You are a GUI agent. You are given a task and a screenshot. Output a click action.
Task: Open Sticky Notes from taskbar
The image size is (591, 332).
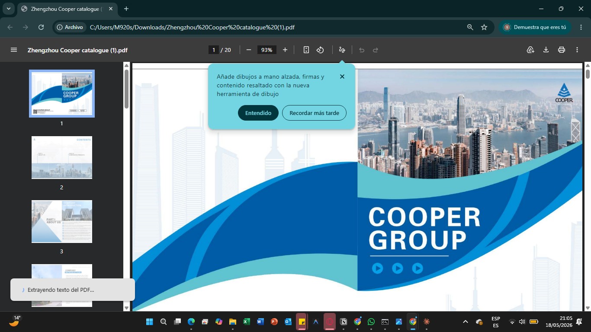tap(302, 322)
